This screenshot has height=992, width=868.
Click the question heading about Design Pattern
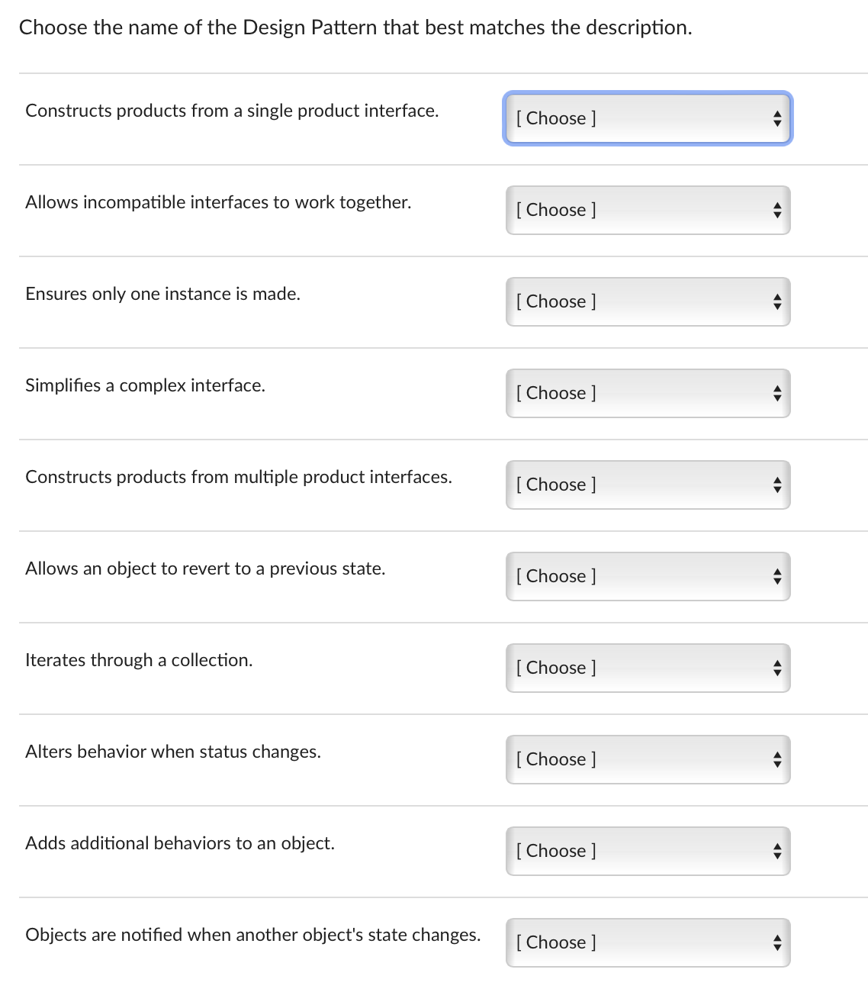[355, 27]
